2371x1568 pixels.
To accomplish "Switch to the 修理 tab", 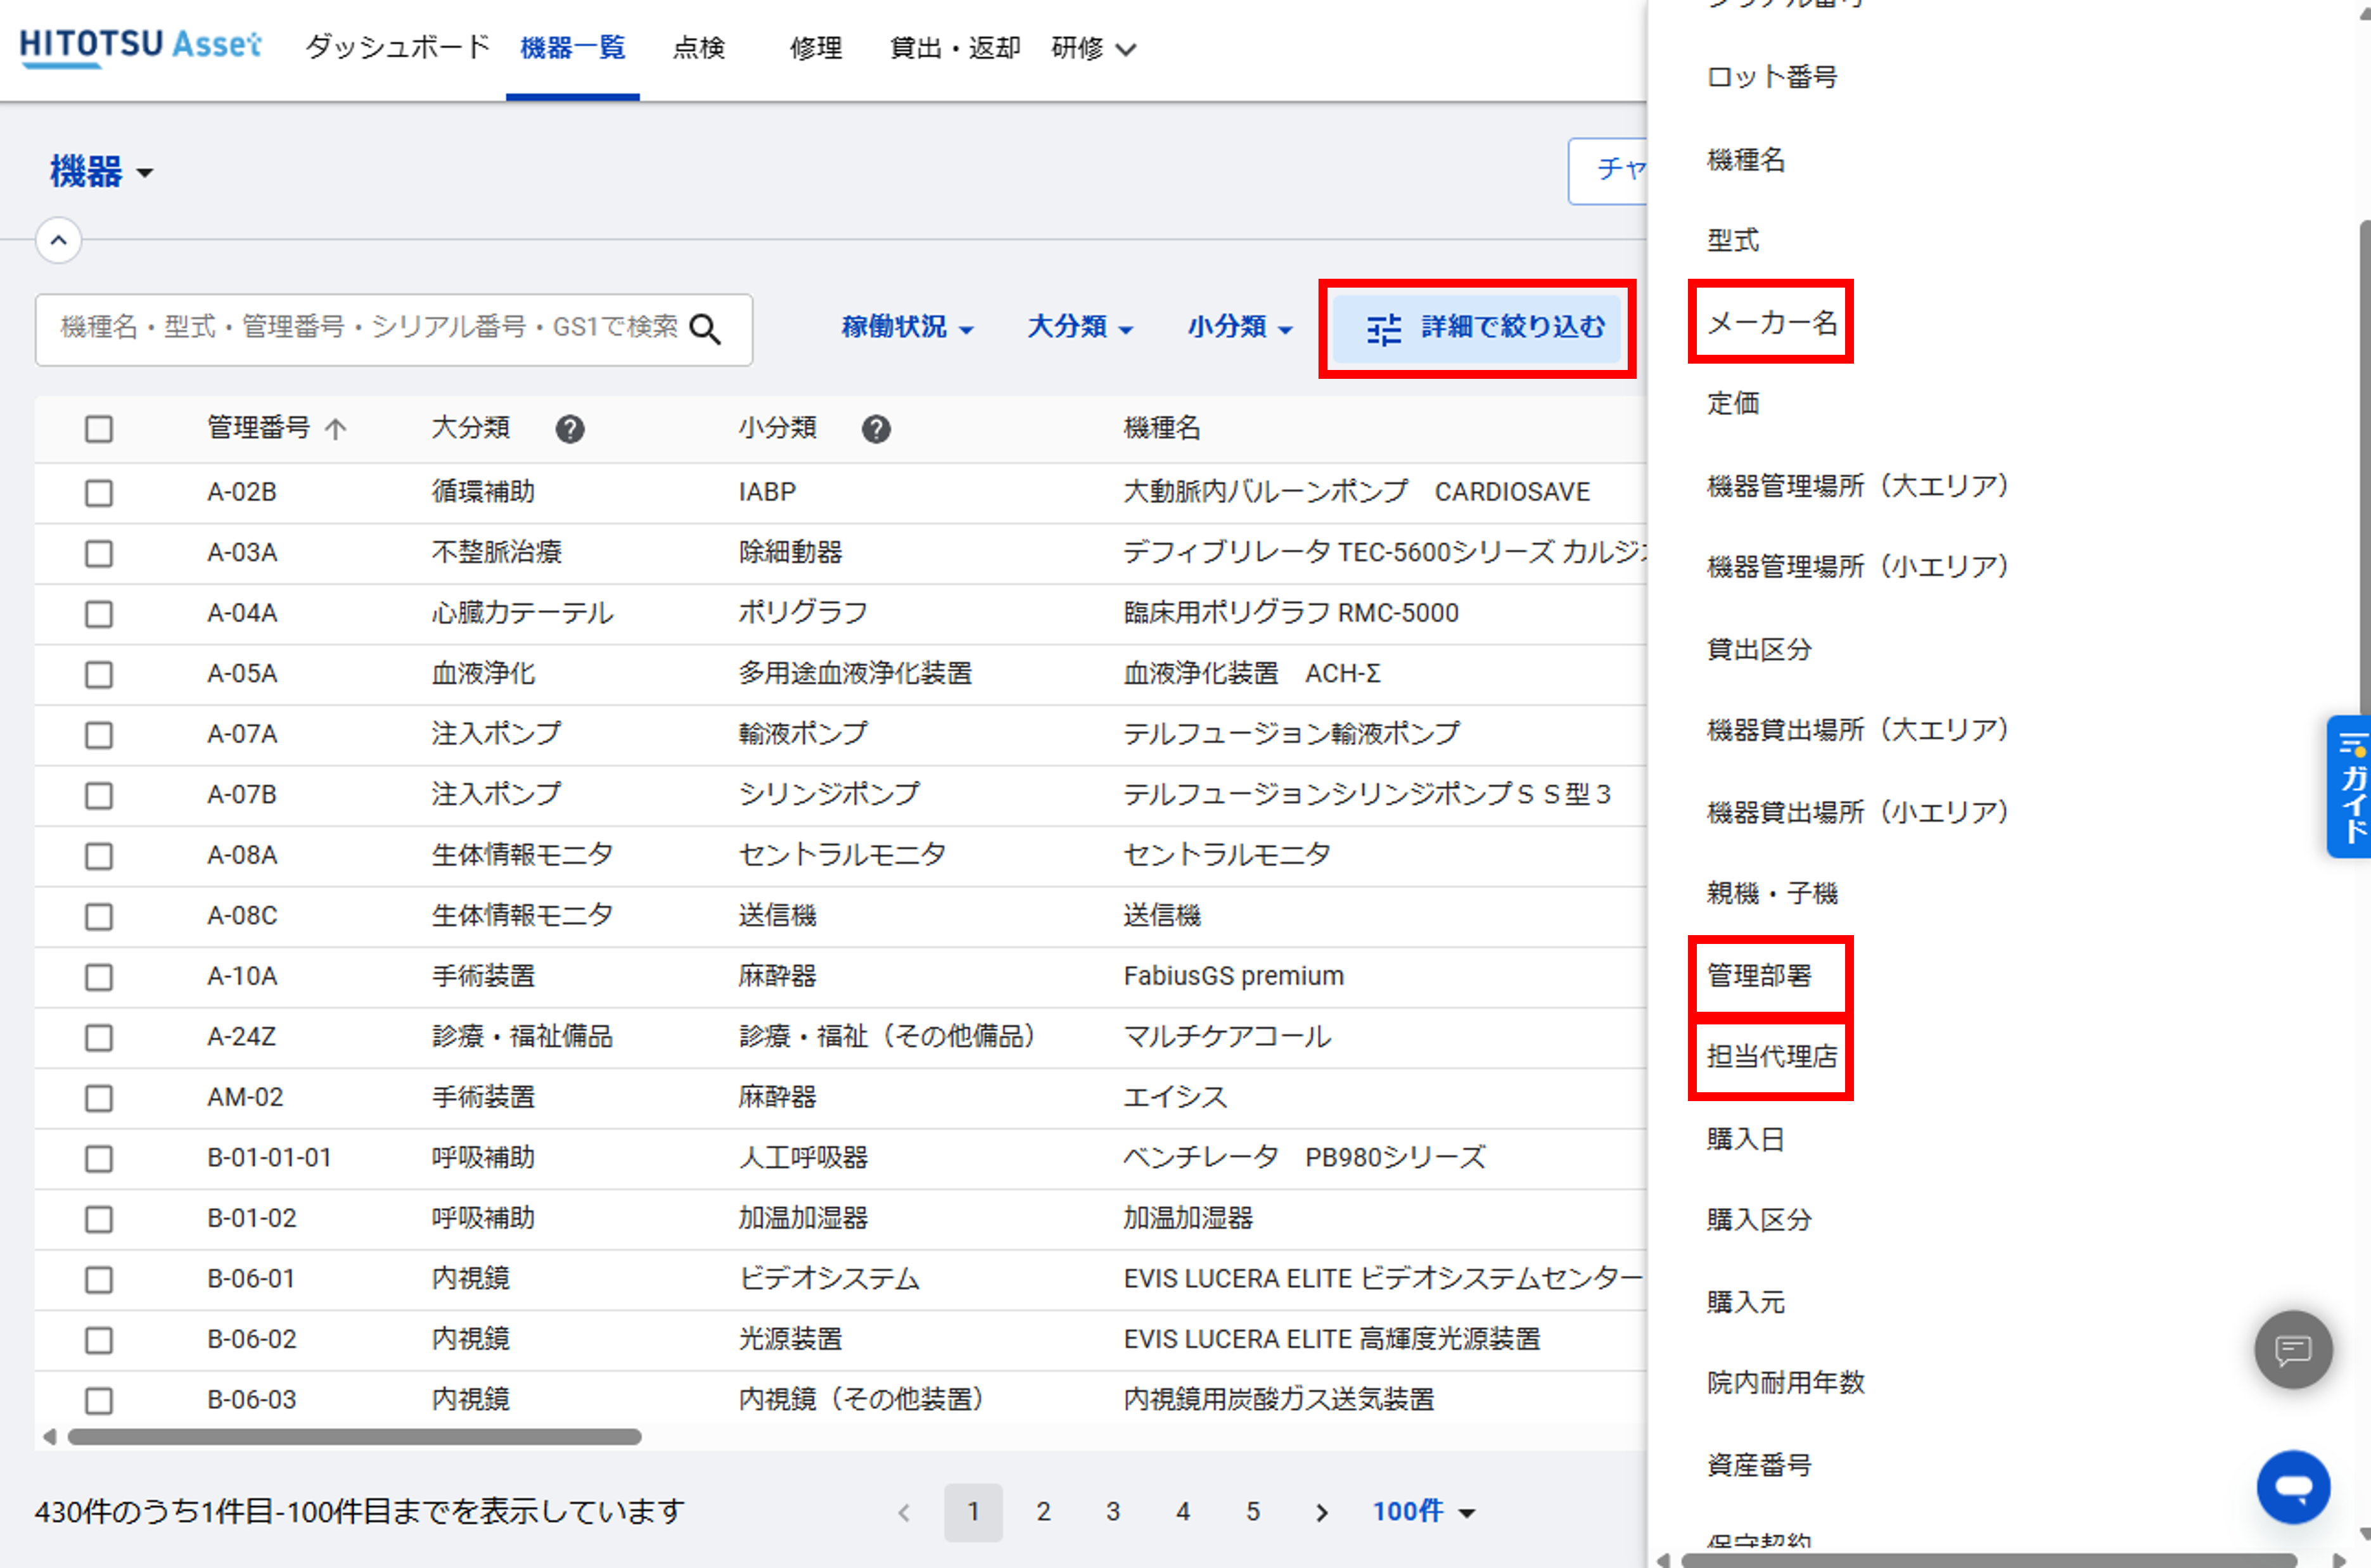I will click(x=816, y=47).
